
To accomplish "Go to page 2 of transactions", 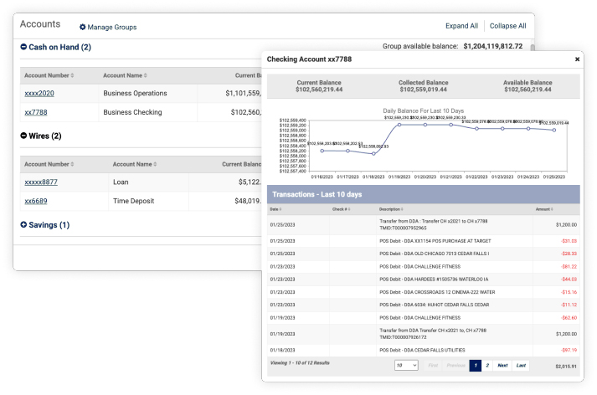I will (x=487, y=366).
